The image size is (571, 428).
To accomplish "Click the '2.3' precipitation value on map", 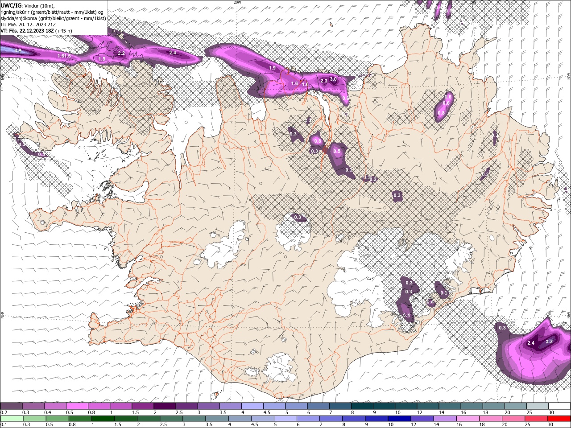I will click(324, 81).
